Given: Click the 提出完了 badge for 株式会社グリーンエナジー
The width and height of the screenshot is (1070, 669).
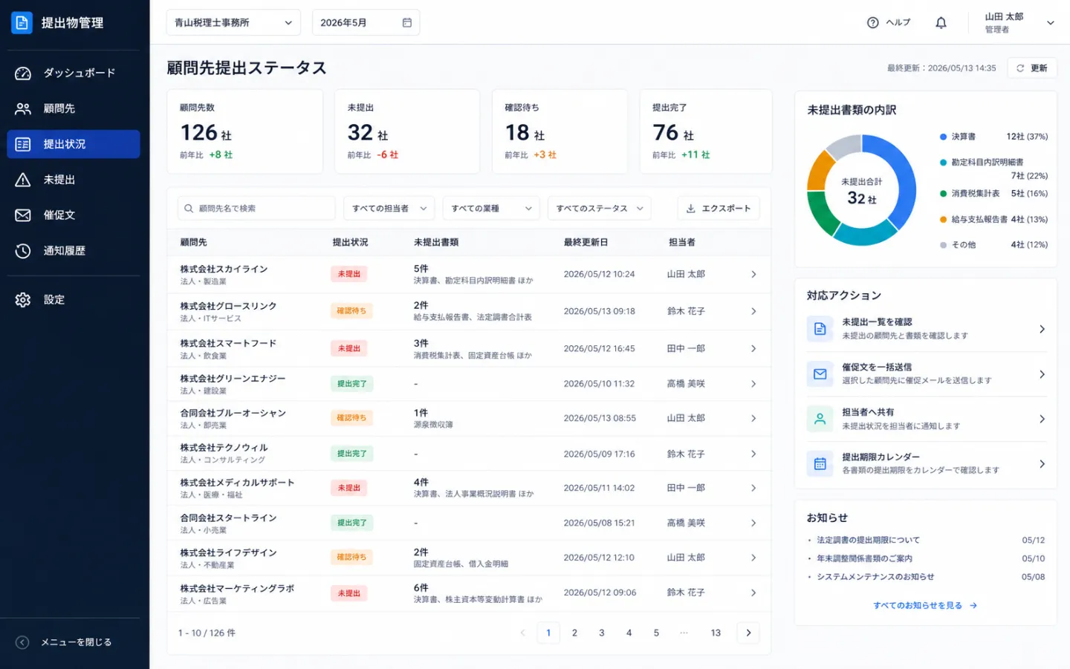Looking at the screenshot, I should (351, 384).
